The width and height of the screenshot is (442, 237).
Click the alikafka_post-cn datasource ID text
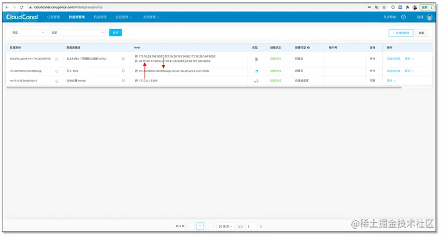[30, 59]
